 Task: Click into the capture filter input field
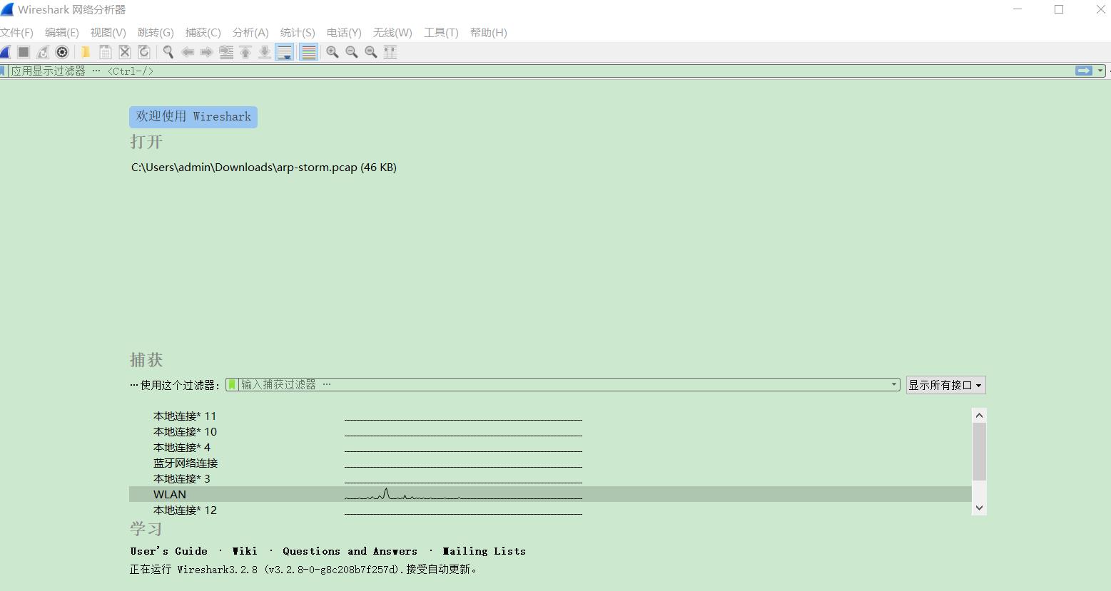click(564, 384)
